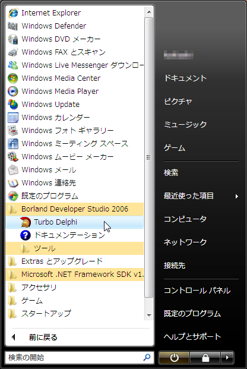Viewport: 247px width, 369px height.
Task: Open 接続先 link
Action: pos(175,266)
